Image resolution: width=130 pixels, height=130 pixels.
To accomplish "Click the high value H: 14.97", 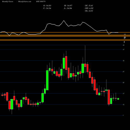I will 68,6.
